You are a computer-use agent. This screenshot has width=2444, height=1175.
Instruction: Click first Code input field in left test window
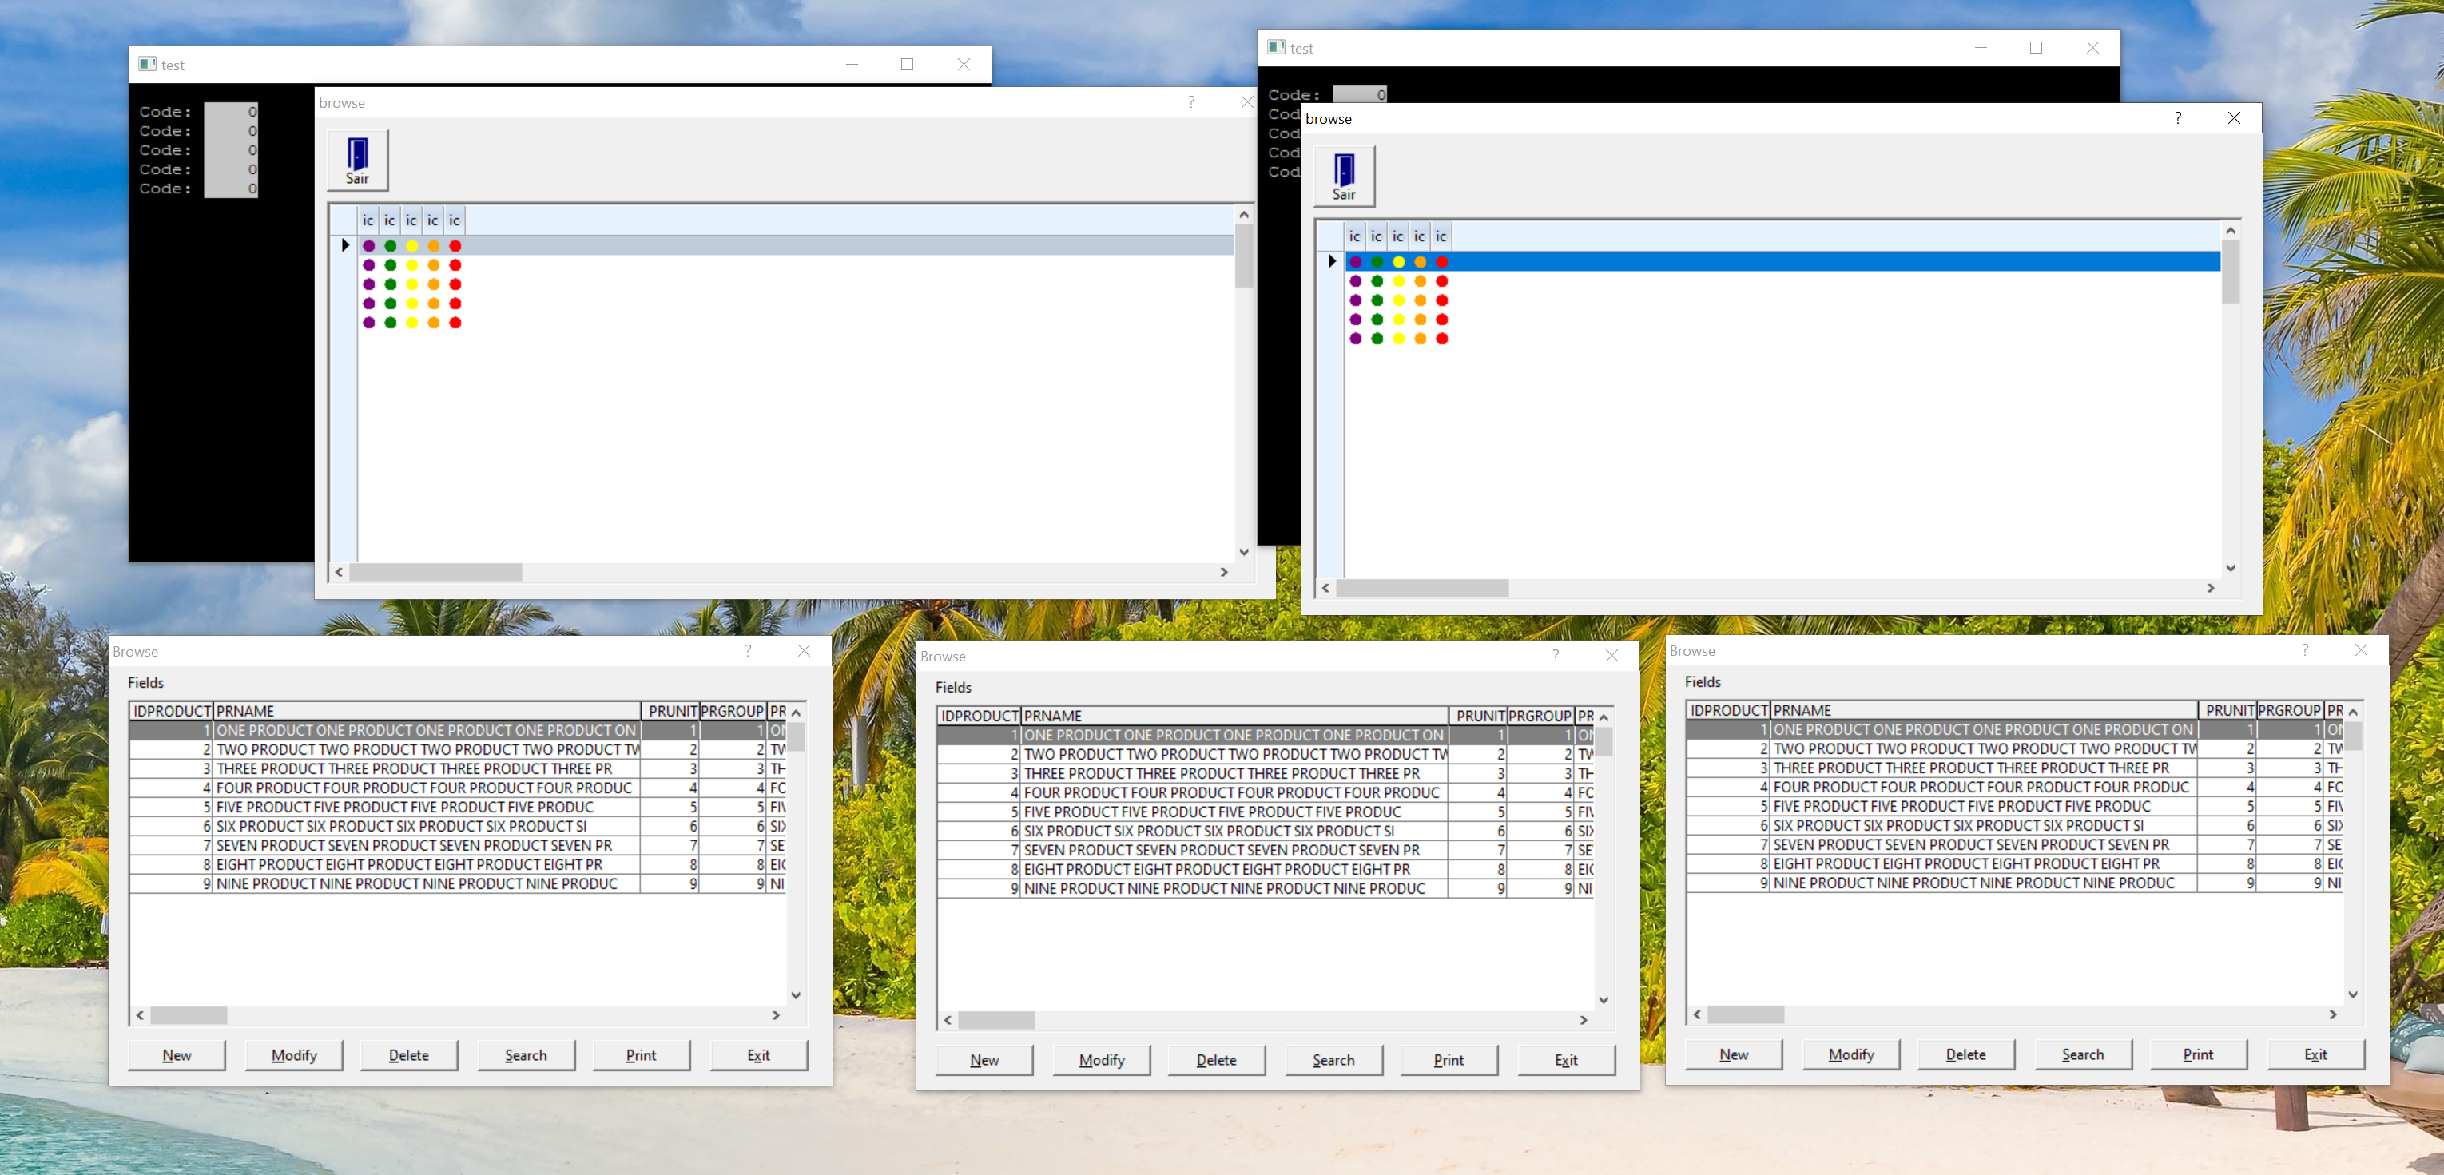(x=231, y=112)
